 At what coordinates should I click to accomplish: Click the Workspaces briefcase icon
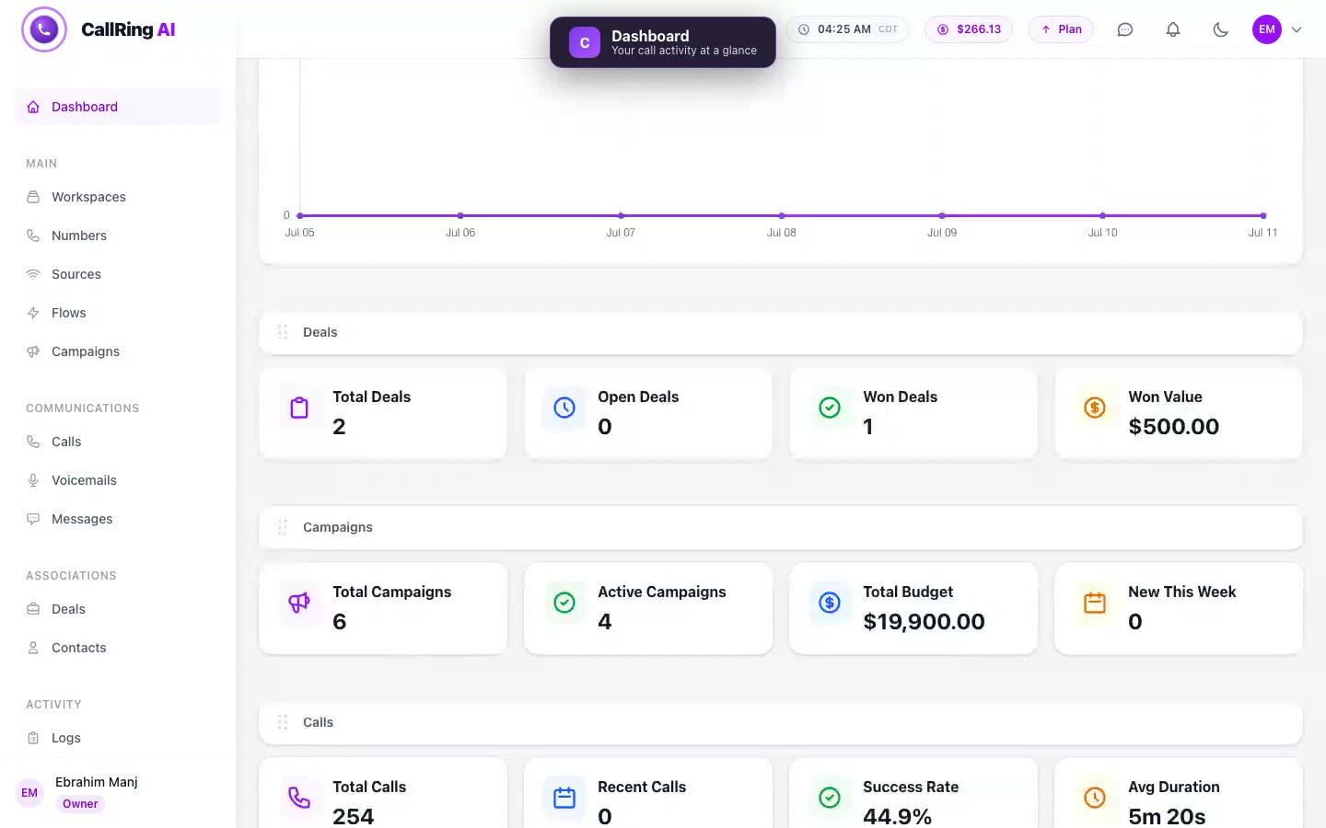pyautogui.click(x=33, y=197)
